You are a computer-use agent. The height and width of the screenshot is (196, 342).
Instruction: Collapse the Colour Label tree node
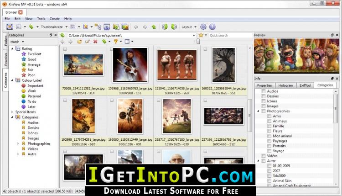tap(12, 80)
